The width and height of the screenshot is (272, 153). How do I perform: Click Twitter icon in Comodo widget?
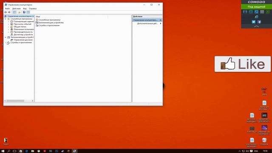[253, 22]
